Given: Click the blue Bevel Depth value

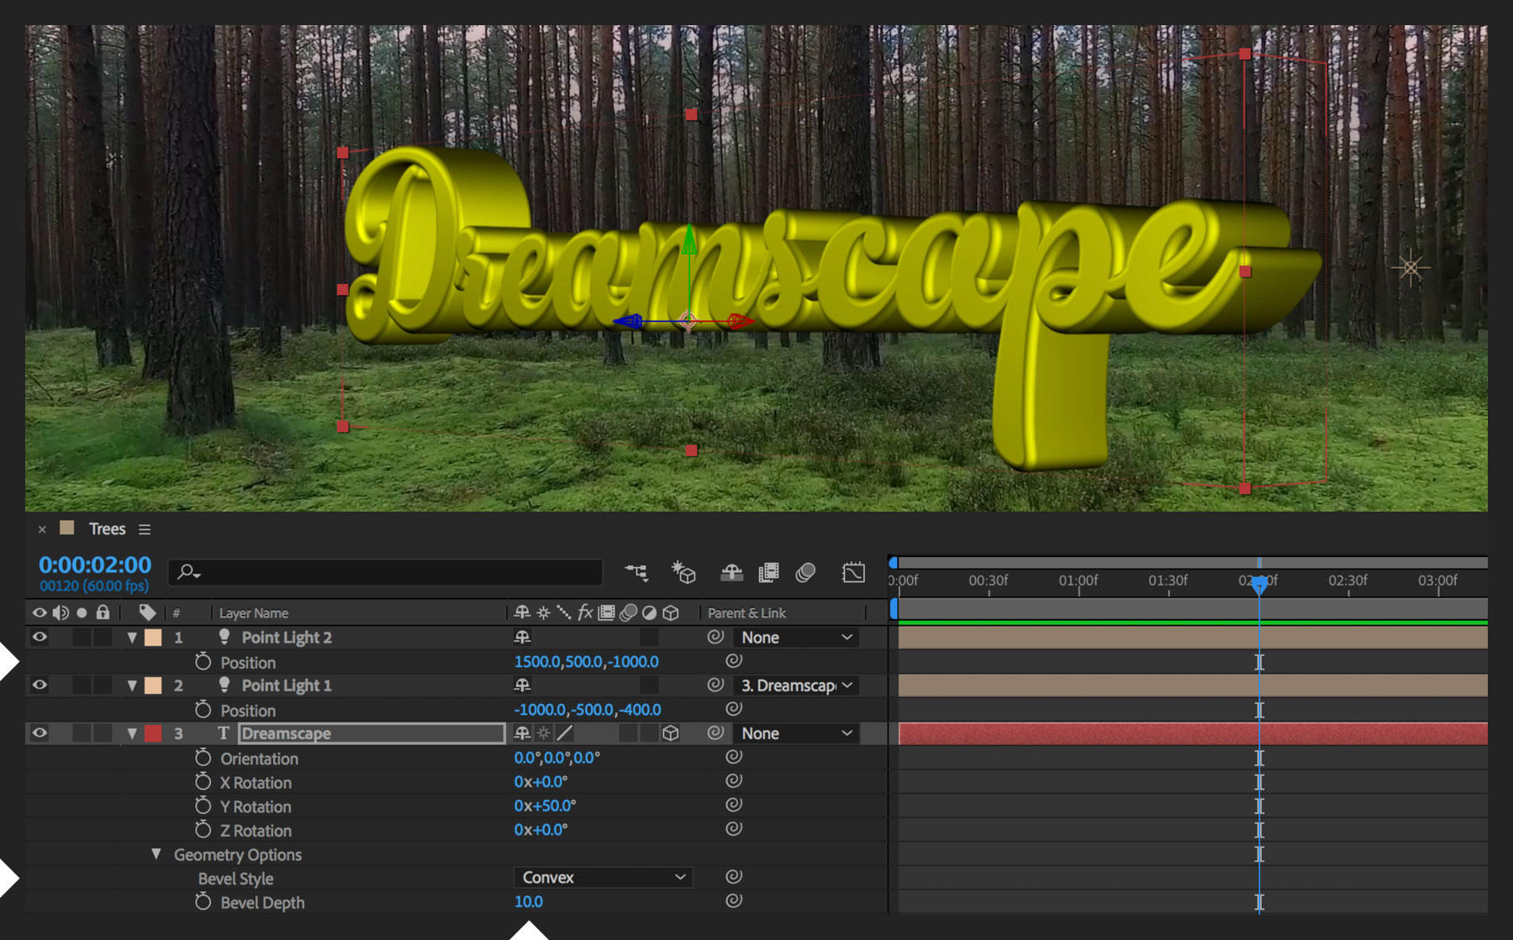Looking at the screenshot, I should point(528,901).
